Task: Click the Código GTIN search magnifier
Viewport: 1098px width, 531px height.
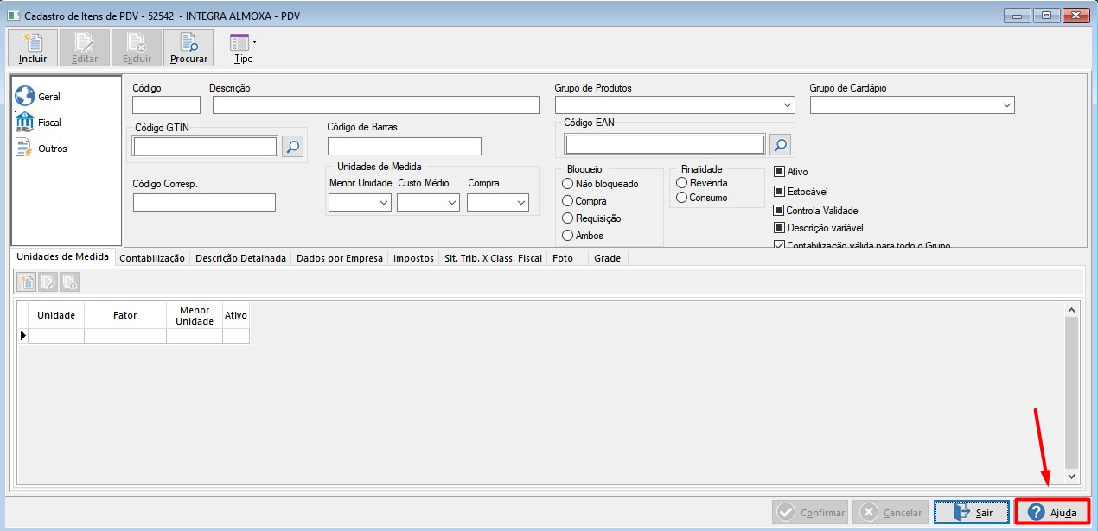Action: pyautogui.click(x=293, y=147)
